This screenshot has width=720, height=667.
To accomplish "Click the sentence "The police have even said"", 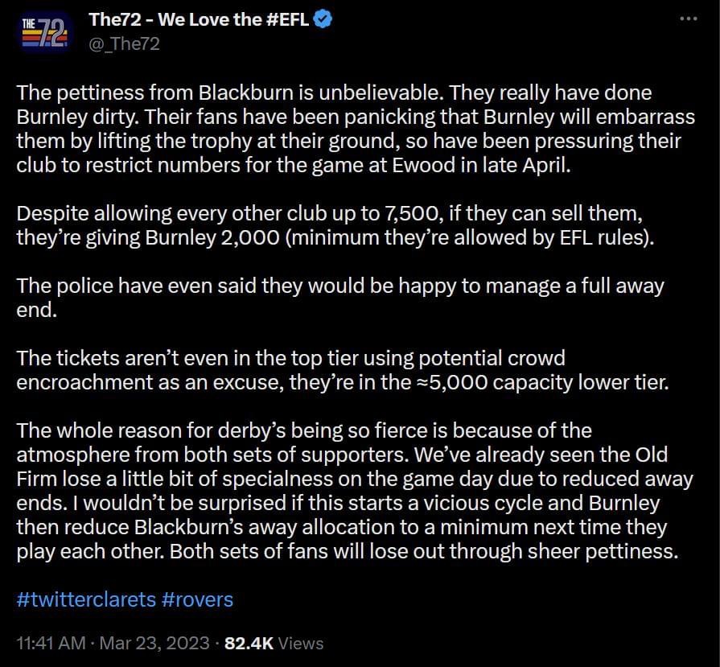I will pos(338,286).
